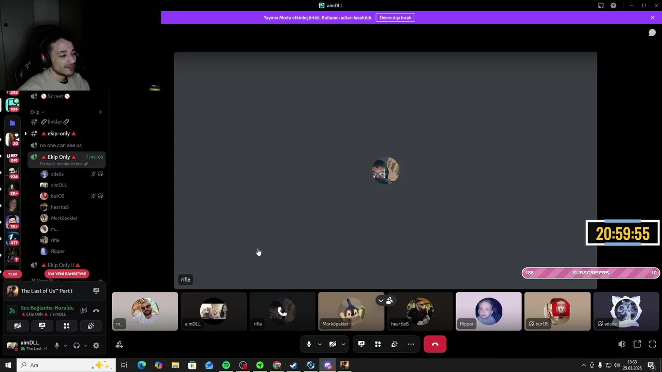Click the taskbar search box 'Ara'
662x372 pixels.
[66, 365]
